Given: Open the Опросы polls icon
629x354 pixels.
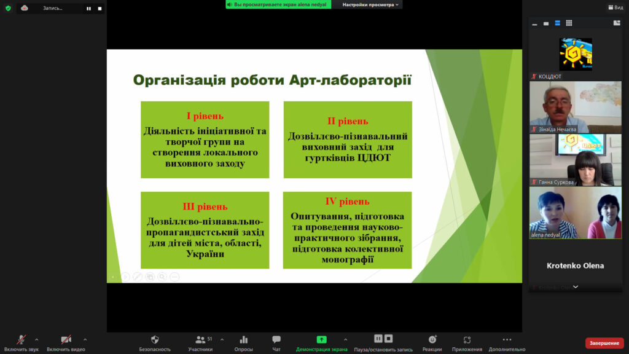Looking at the screenshot, I should 243,339.
